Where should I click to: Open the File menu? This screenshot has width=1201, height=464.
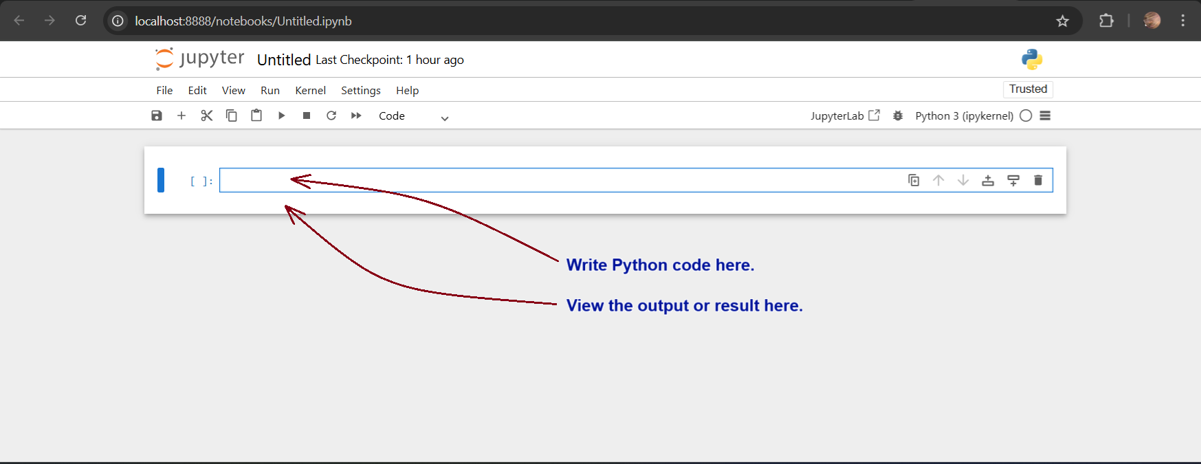click(x=164, y=90)
